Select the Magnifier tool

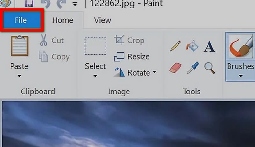(210, 68)
